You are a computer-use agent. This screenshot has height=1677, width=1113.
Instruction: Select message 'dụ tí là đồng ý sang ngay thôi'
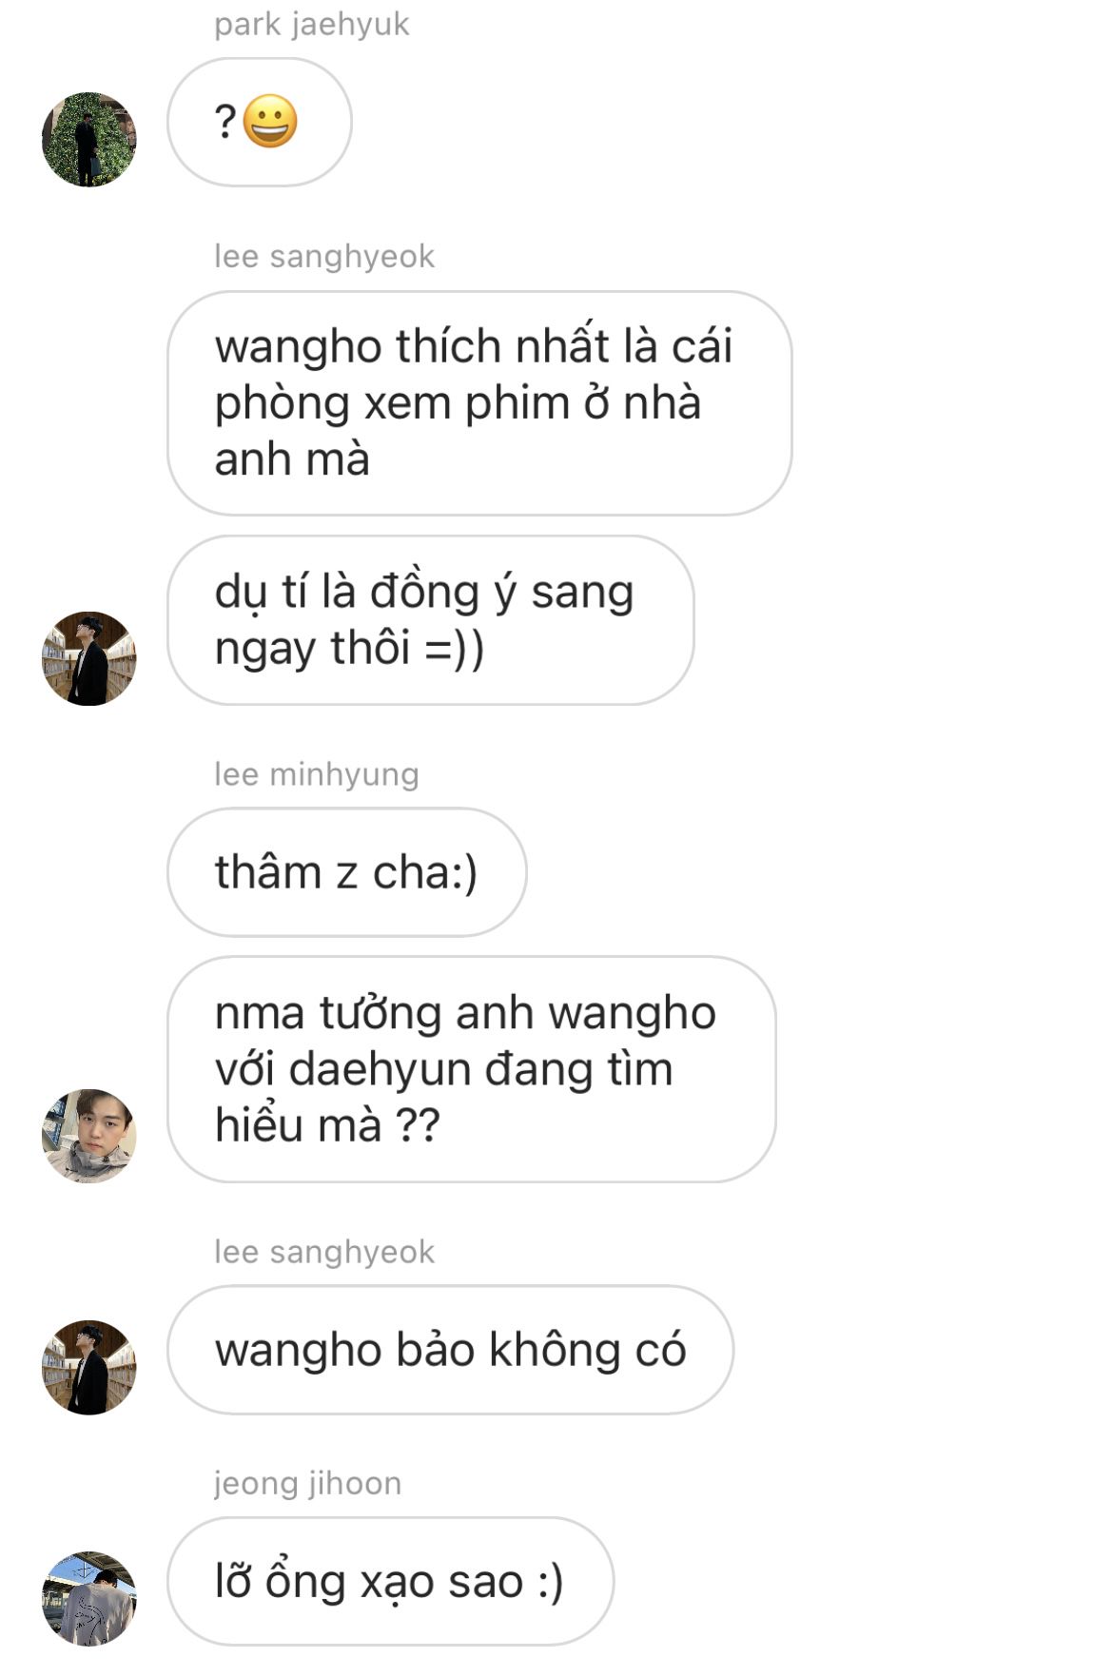point(431,620)
